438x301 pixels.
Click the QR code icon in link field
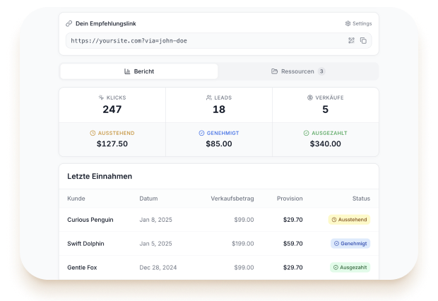pos(351,40)
